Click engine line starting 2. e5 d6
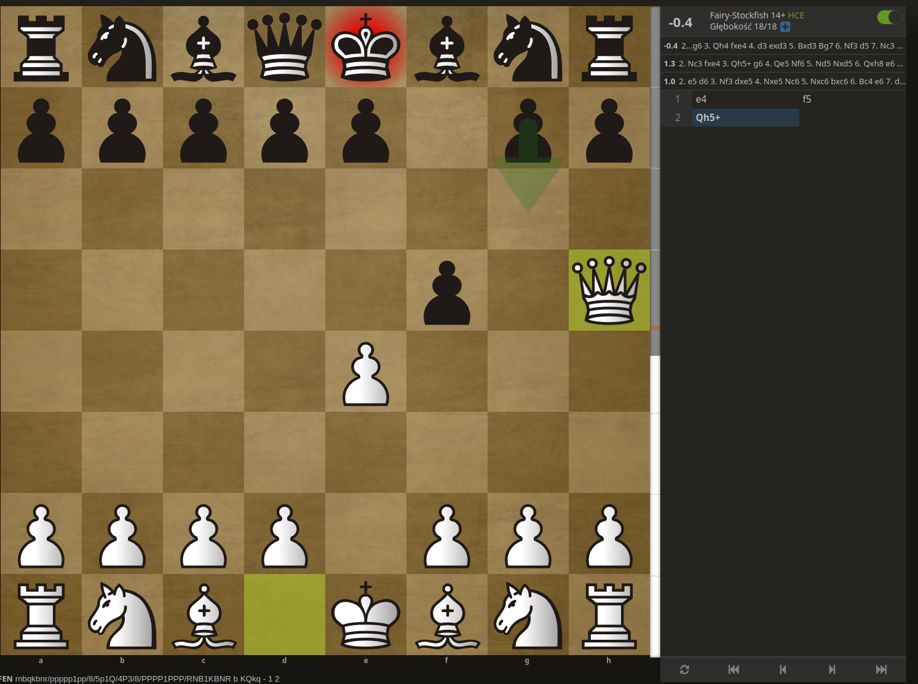Viewport: 918px width, 684px height. coord(783,82)
